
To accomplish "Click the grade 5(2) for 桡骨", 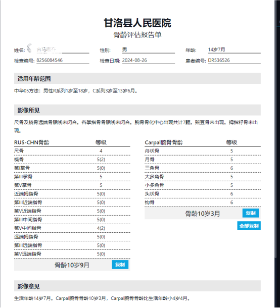I will [x=101, y=160].
